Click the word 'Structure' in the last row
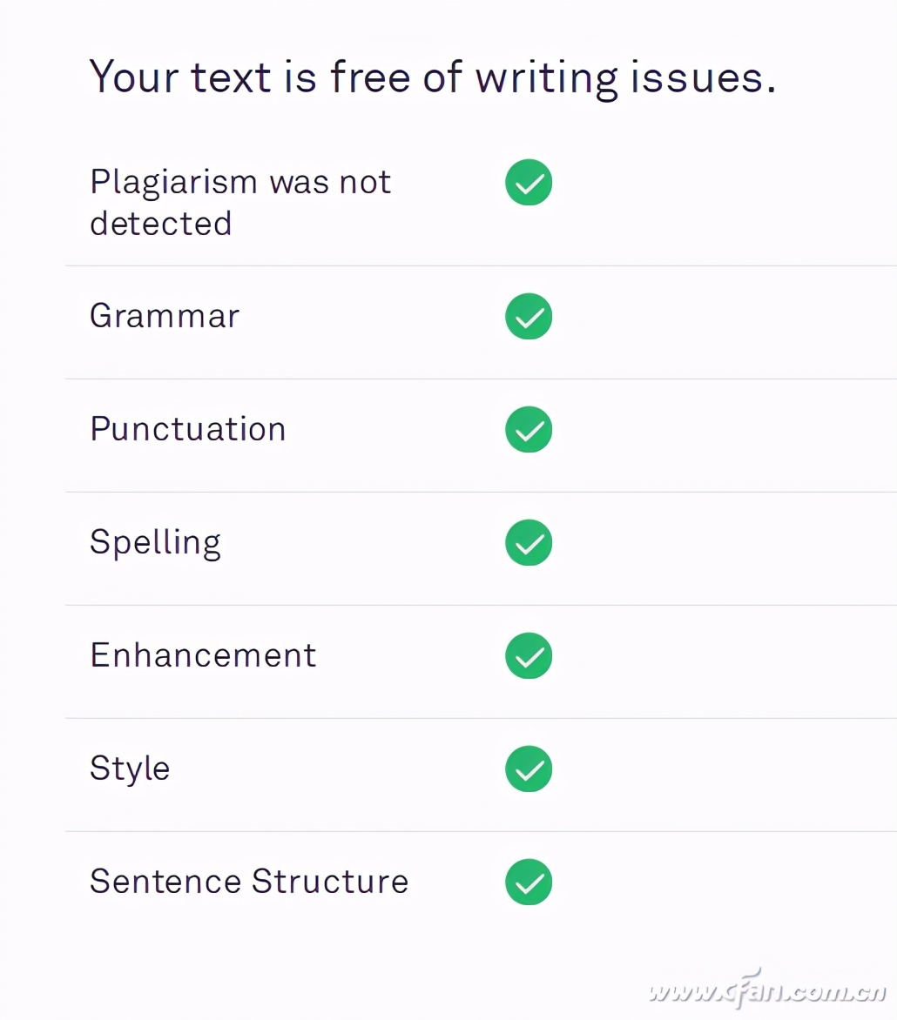This screenshot has width=897, height=1020. (x=330, y=882)
